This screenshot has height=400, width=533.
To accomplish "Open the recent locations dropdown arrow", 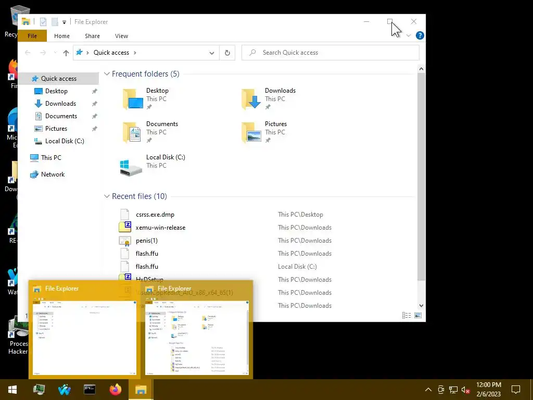I will [55, 53].
